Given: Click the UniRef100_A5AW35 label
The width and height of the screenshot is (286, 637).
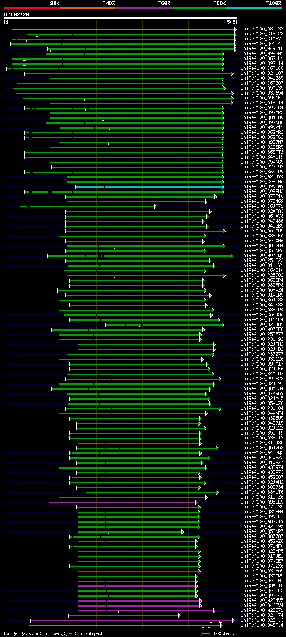Looking at the screenshot, I should coord(262,88).
